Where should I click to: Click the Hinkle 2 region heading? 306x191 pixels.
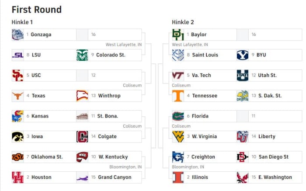pos(183,22)
